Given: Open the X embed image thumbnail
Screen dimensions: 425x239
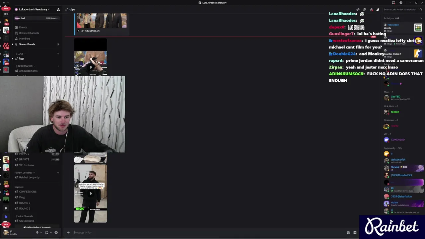Looking at the screenshot, I should [102, 21].
